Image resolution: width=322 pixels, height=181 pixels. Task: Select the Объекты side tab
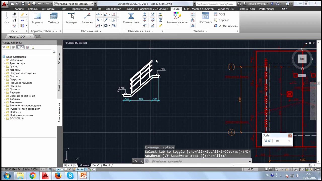coord(60,59)
